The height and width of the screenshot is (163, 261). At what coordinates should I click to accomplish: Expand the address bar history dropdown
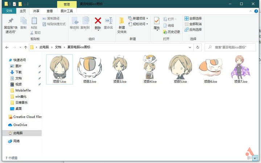(x=190, y=47)
